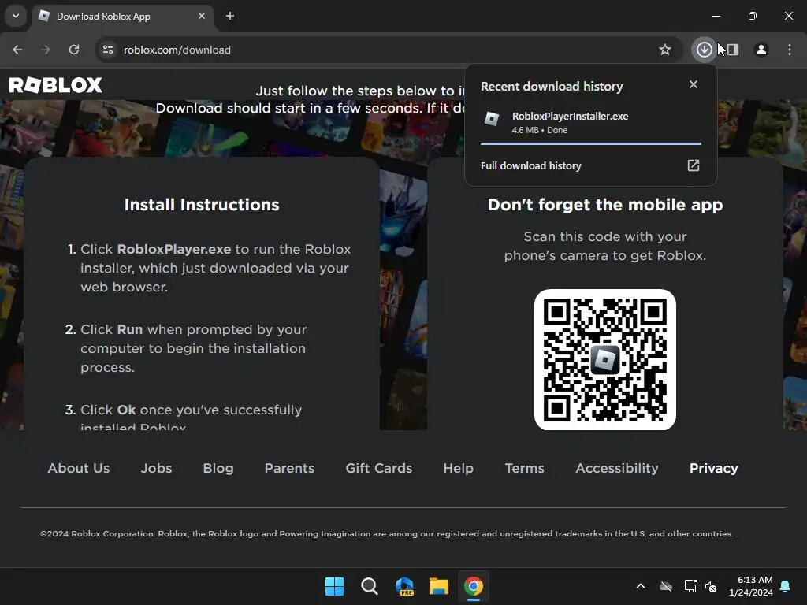Toggle the Chrome downloads button
Image resolution: width=807 pixels, height=605 pixels.
[704, 50]
